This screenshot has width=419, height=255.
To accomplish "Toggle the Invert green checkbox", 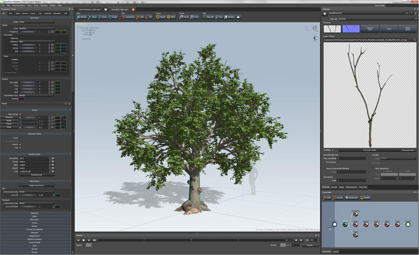I will tap(338, 162).
